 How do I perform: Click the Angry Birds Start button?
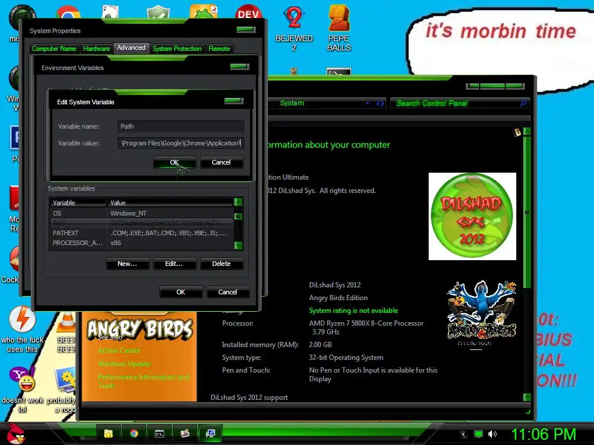click(x=15, y=433)
